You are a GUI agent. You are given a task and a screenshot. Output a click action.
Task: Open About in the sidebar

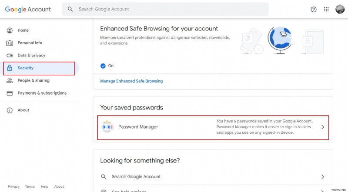point(23,110)
